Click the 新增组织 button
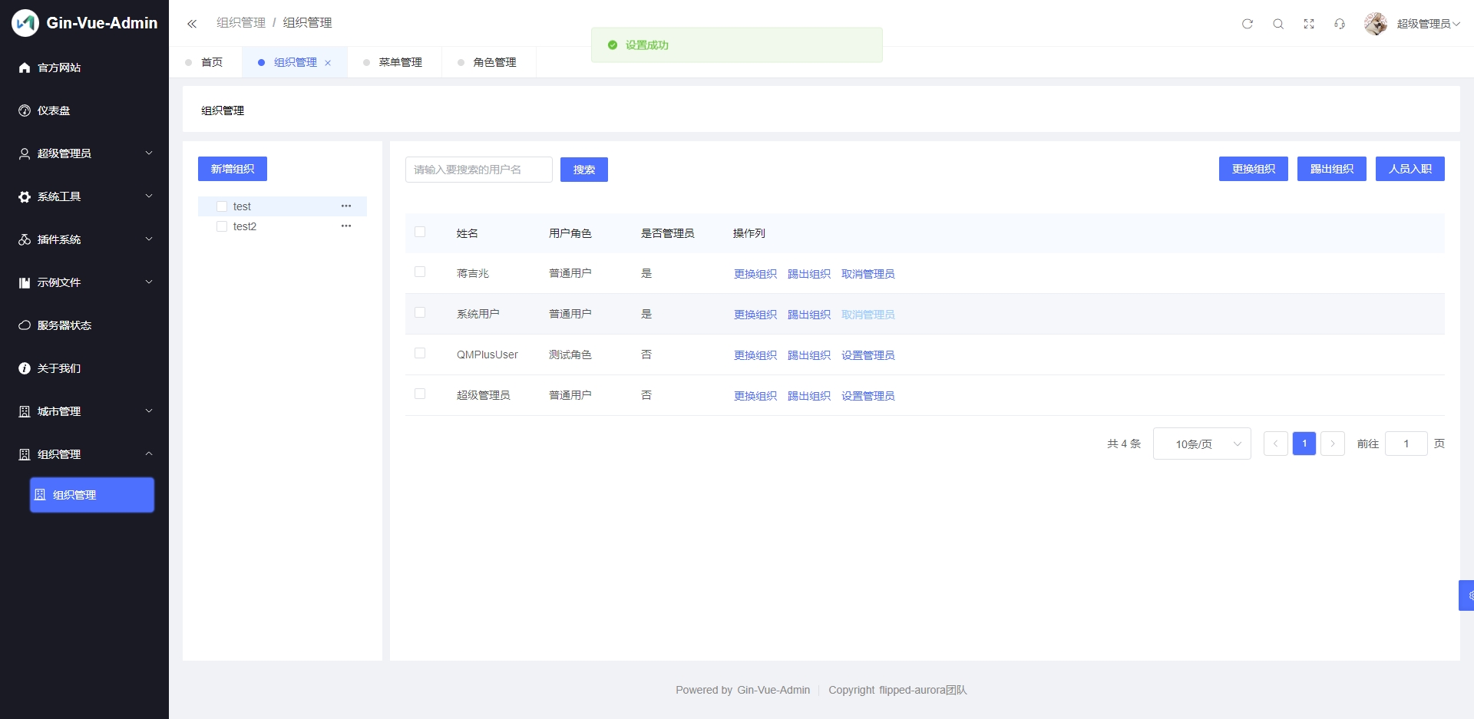This screenshot has height=719, width=1474. pos(233,169)
